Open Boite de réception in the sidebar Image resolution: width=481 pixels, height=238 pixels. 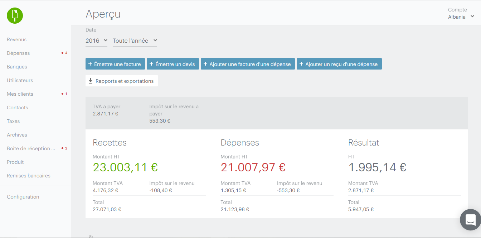[x=31, y=148]
